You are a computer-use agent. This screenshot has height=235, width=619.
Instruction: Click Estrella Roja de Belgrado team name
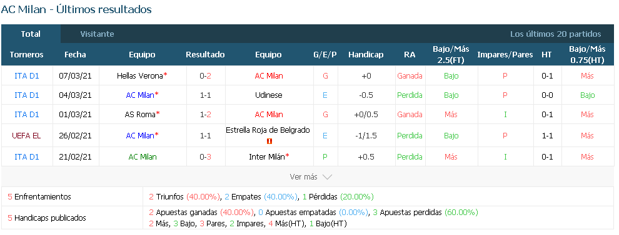[268, 130]
